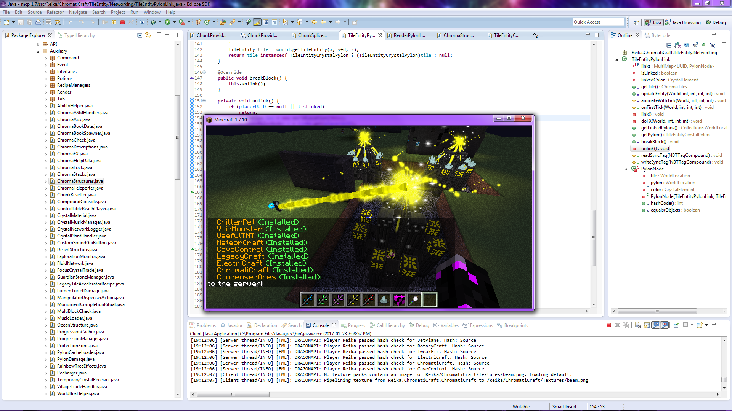
Task: Open the Navigate menu
Action: pyautogui.click(x=78, y=12)
